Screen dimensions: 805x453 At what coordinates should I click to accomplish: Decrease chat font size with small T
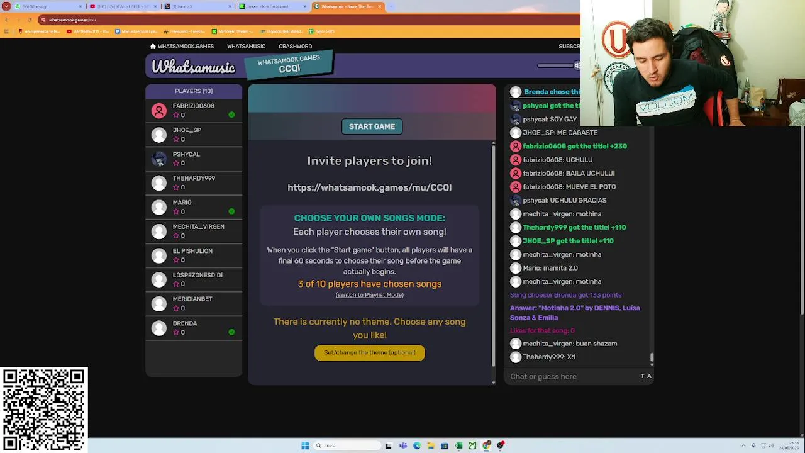(642, 376)
